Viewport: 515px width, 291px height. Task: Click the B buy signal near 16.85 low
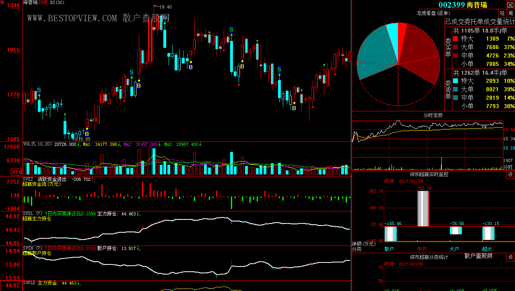pyautogui.click(x=87, y=134)
